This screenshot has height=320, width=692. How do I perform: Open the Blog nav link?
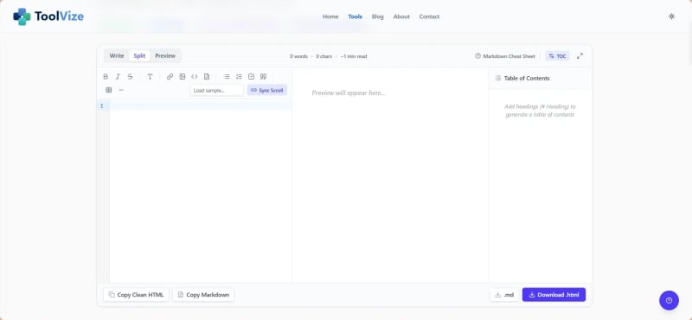pos(378,16)
